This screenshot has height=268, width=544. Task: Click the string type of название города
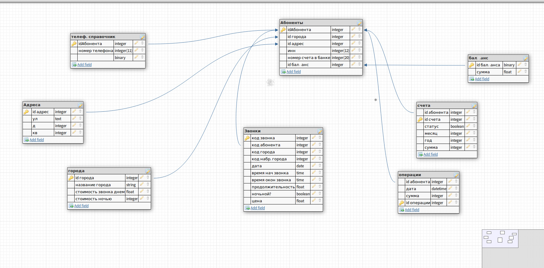tap(132, 185)
